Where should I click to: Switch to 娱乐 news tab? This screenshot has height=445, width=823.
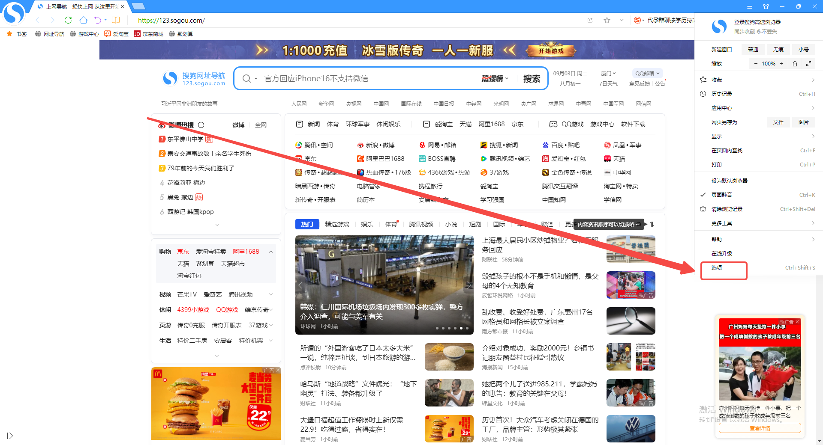[367, 224]
